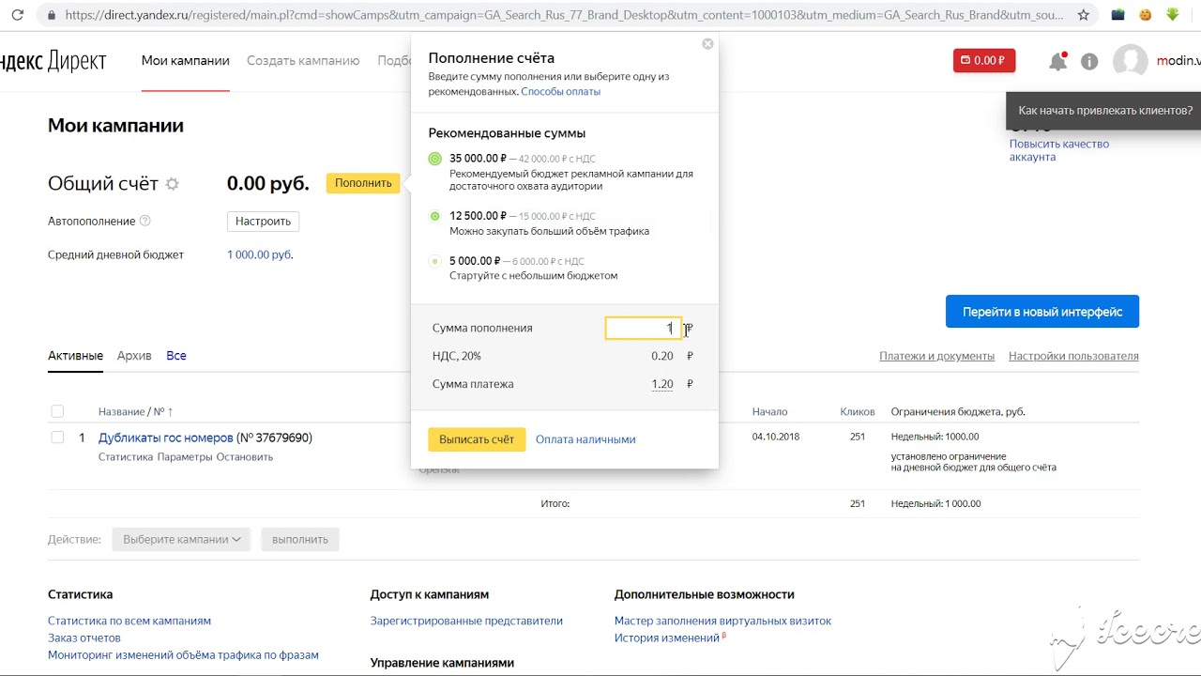Viewport: 1201px width, 676px height.
Task: Select the 35 000.00 ₽ recommended amount
Action: click(435, 159)
